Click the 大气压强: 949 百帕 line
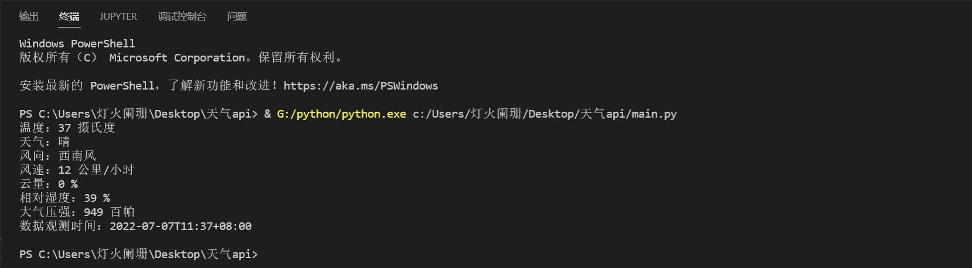The width and height of the screenshot is (972, 268). click(77, 212)
